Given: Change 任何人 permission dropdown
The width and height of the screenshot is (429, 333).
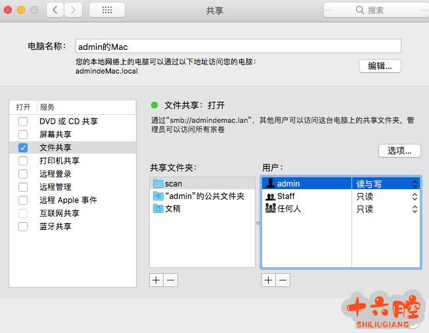Looking at the screenshot, I should tap(386, 209).
